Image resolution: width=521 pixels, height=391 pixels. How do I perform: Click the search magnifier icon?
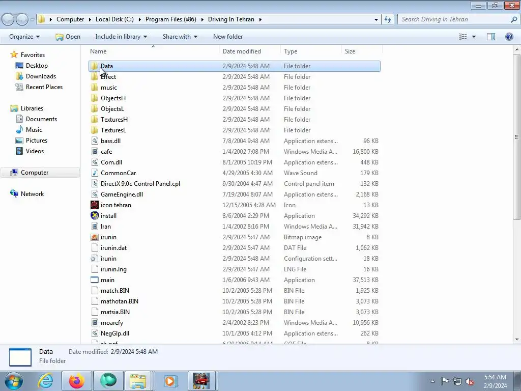click(514, 19)
